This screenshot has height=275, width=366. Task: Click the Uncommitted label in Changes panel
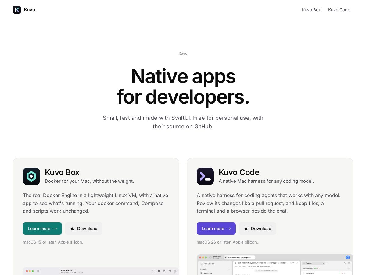(x=308, y=268)
